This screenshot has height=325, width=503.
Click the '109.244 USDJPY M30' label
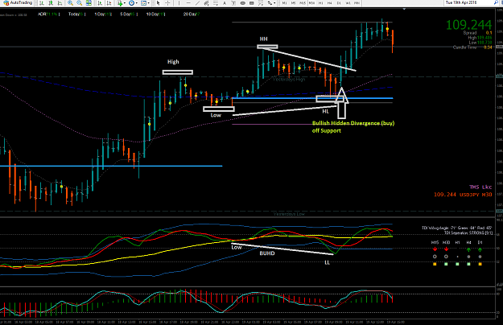pos(463,194)
